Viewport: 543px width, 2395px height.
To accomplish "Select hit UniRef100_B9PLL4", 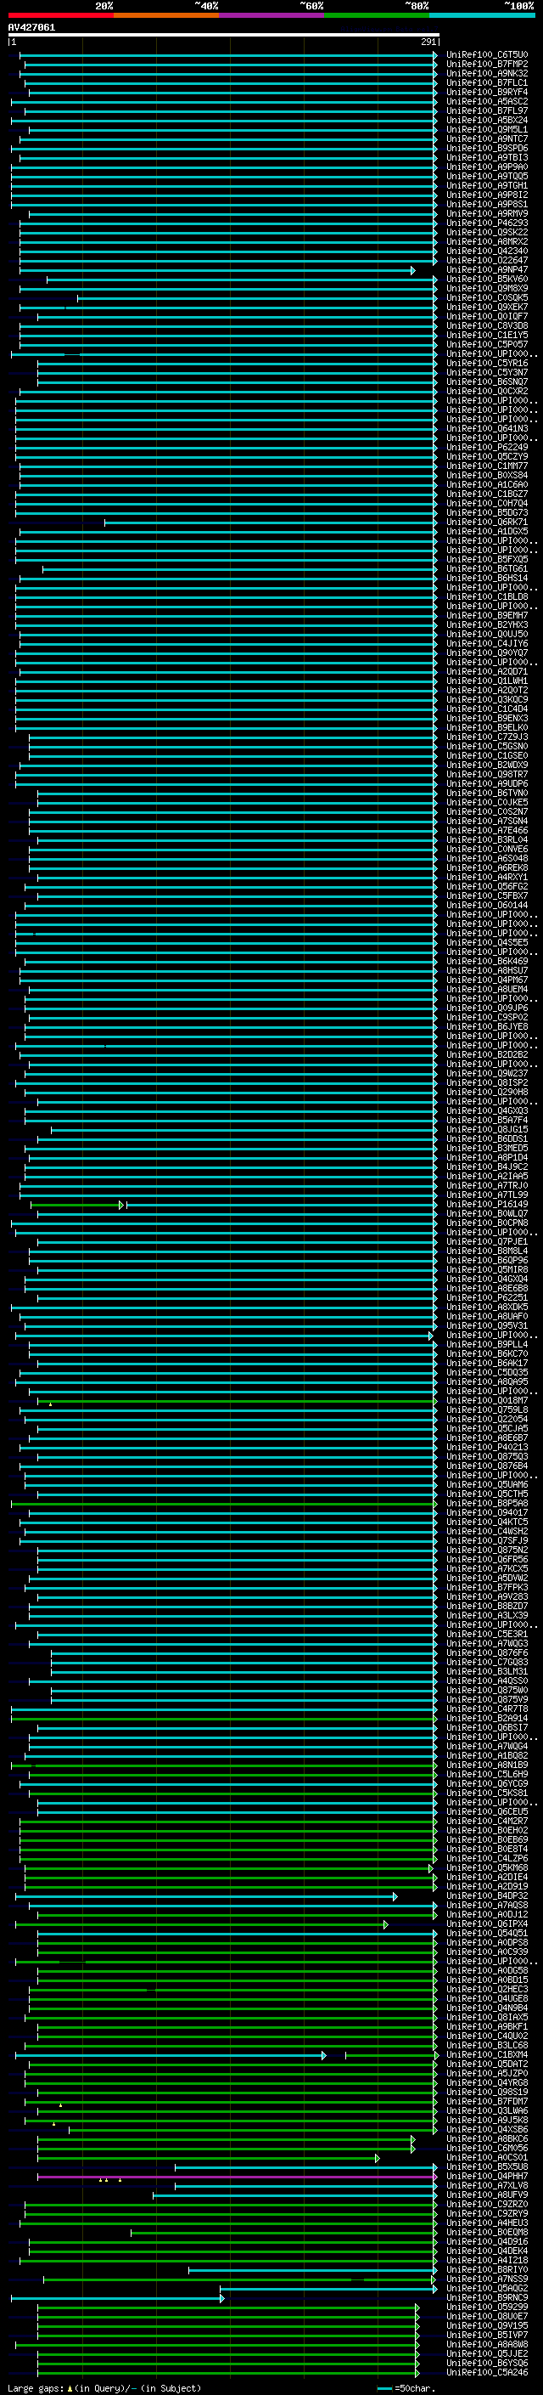I will coord(487,1344).
